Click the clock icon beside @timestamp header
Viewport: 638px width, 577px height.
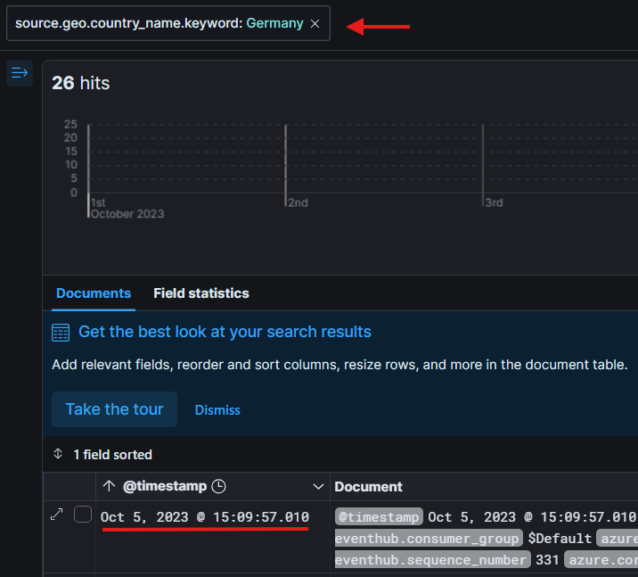click(218, 486)
